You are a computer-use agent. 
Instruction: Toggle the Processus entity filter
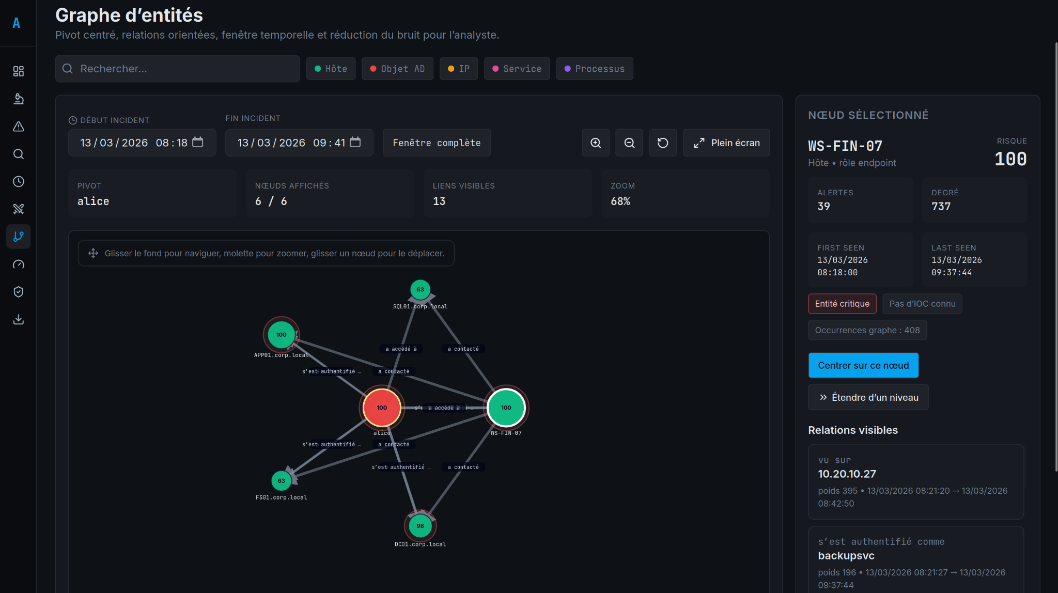594,69
